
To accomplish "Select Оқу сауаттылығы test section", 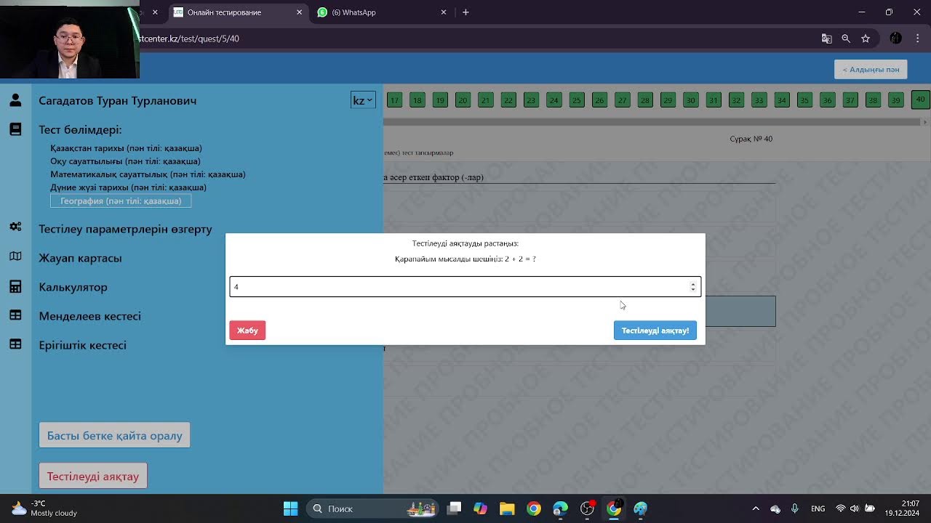I will [x=125, y=161].
